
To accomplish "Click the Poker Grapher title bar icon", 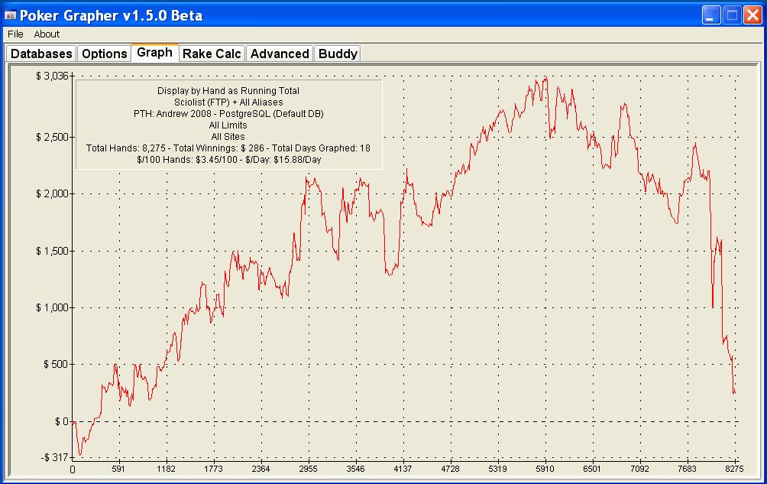I will 11,15.
